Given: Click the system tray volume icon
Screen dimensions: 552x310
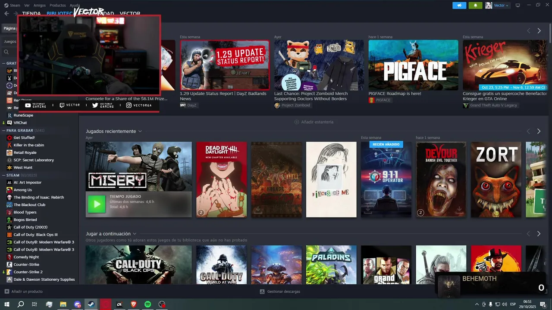Looking at the screenshot, I should coord(505,304).
